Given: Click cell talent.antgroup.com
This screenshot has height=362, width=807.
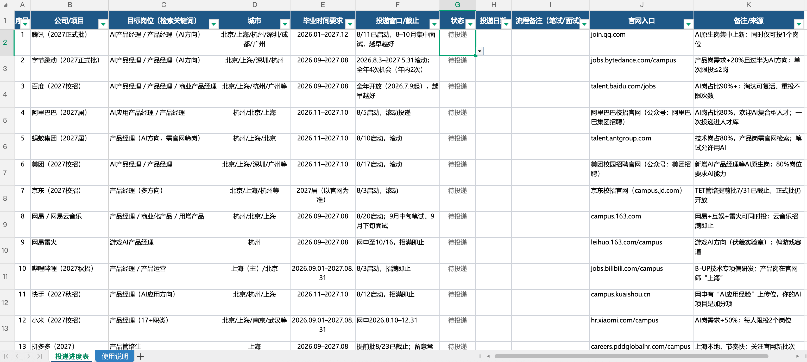Looking at the screenshot, I should 642,146.
